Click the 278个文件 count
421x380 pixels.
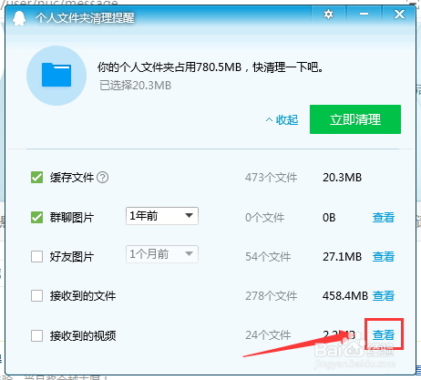(271, 296)
